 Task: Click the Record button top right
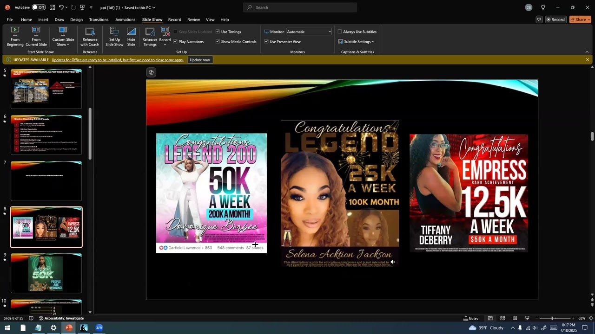(555, 19)
